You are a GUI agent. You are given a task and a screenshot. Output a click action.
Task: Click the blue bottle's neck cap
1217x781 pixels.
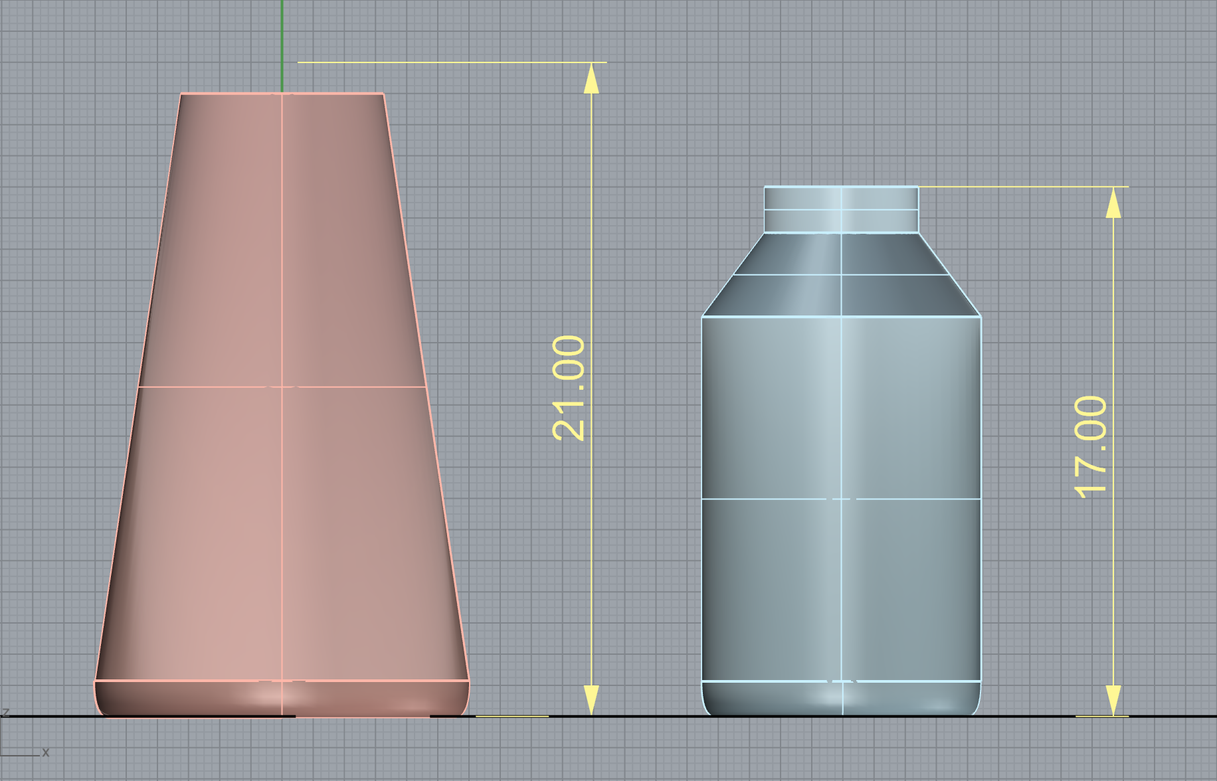841,209
